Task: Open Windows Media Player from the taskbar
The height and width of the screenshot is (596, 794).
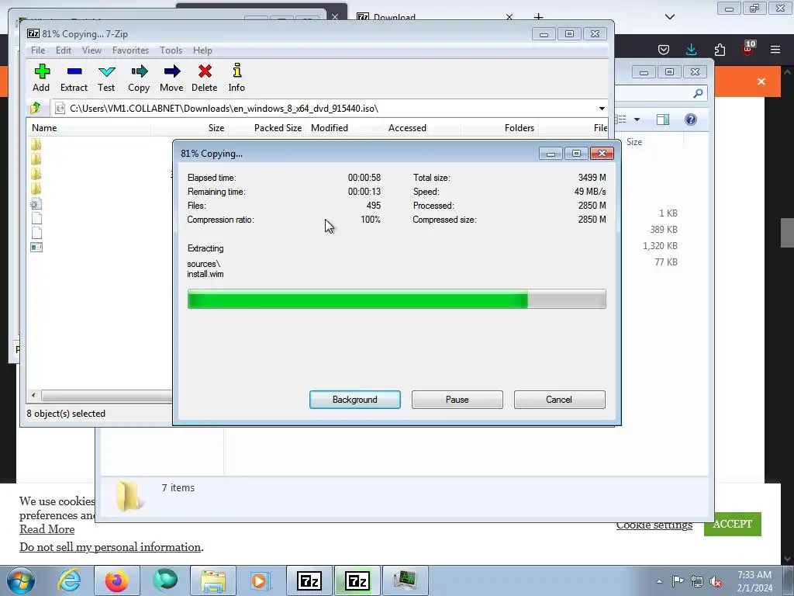Action: click(261, 580)
